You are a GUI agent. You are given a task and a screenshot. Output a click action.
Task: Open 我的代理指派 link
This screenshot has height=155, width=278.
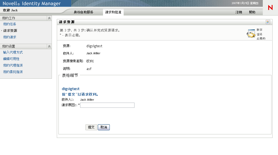coord(13,65)
